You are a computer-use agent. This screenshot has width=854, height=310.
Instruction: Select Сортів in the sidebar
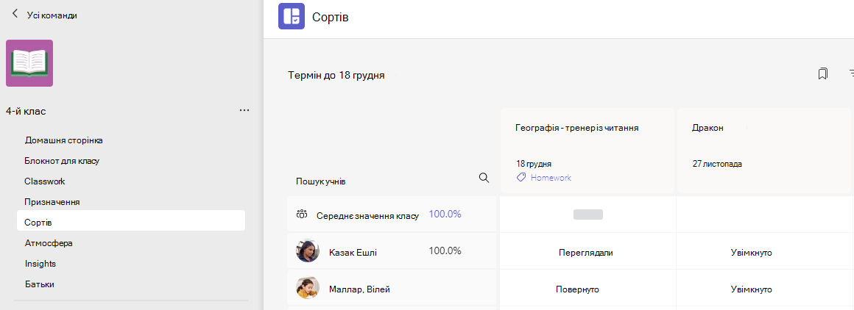click(x=131, y=223)
